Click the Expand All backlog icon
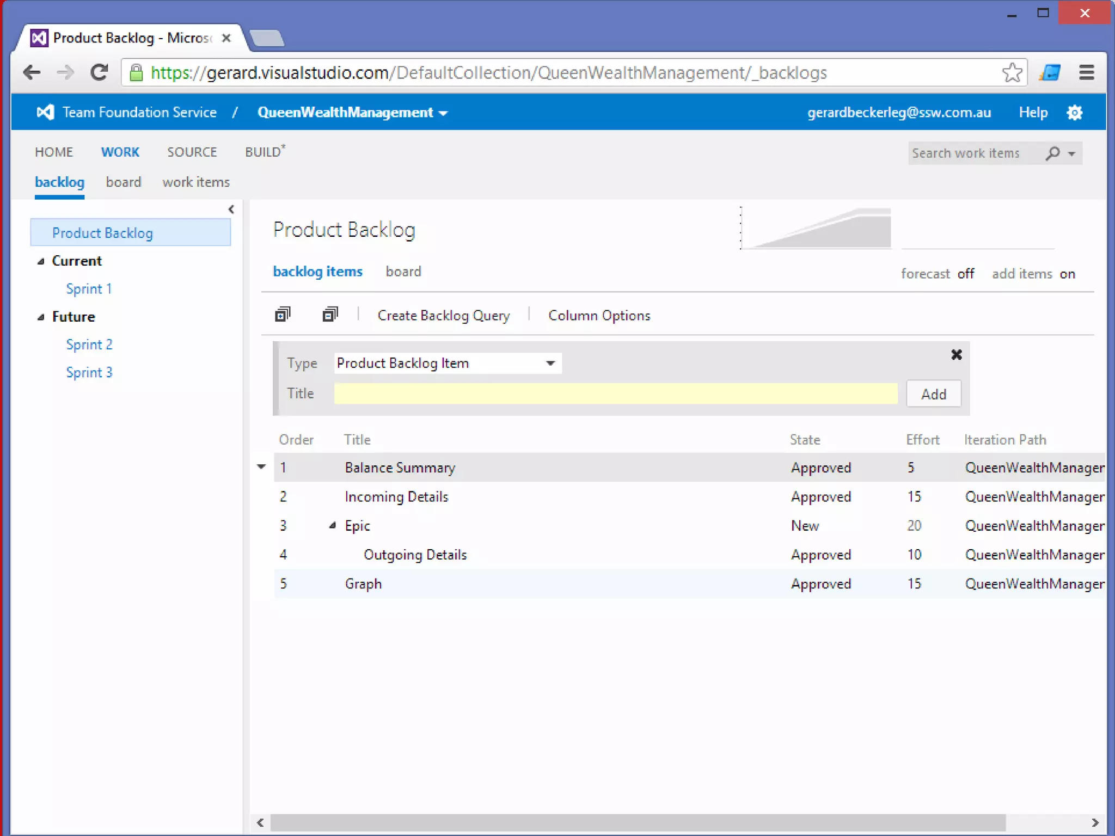 pyautogui.click(x=283, y=315)
